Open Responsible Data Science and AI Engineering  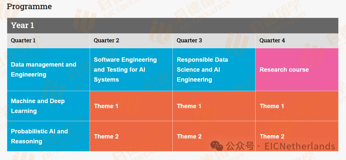[x=214, y=70]
